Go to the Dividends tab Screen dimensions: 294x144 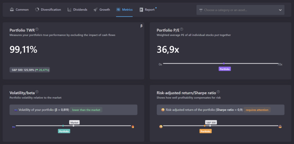[x=77, y=10]
